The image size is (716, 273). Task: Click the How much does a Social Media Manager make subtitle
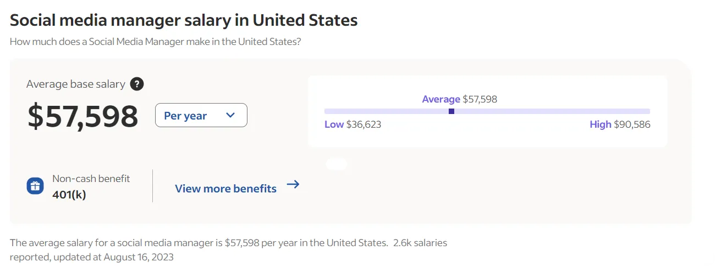(155, 42)
